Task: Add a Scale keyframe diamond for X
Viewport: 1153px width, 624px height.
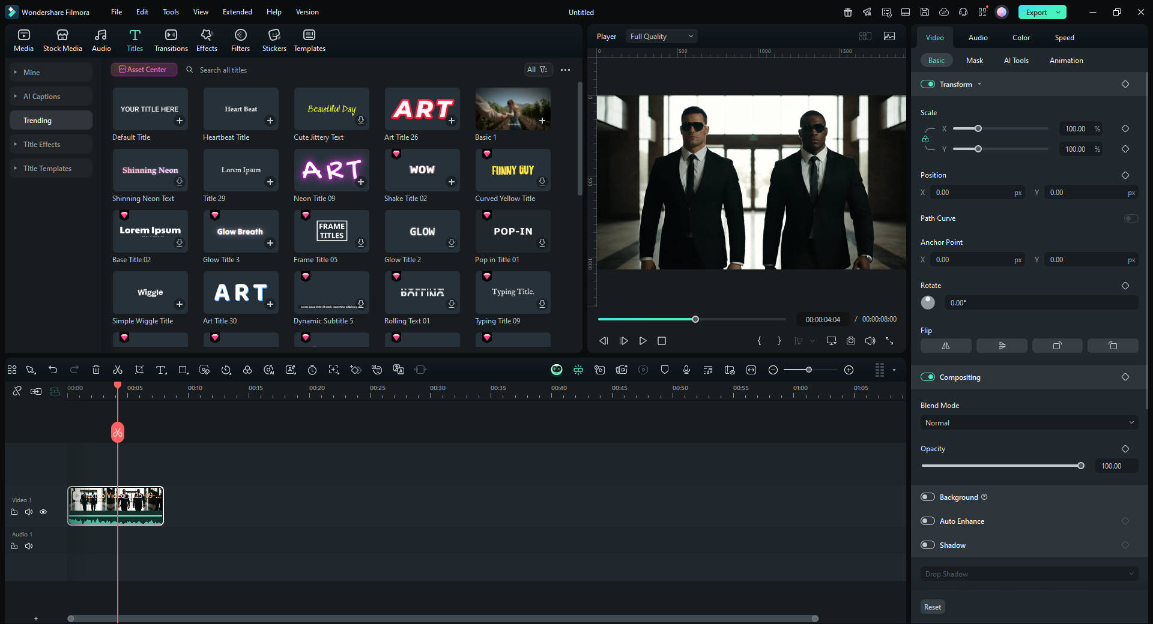Action: coord(1125,128)
